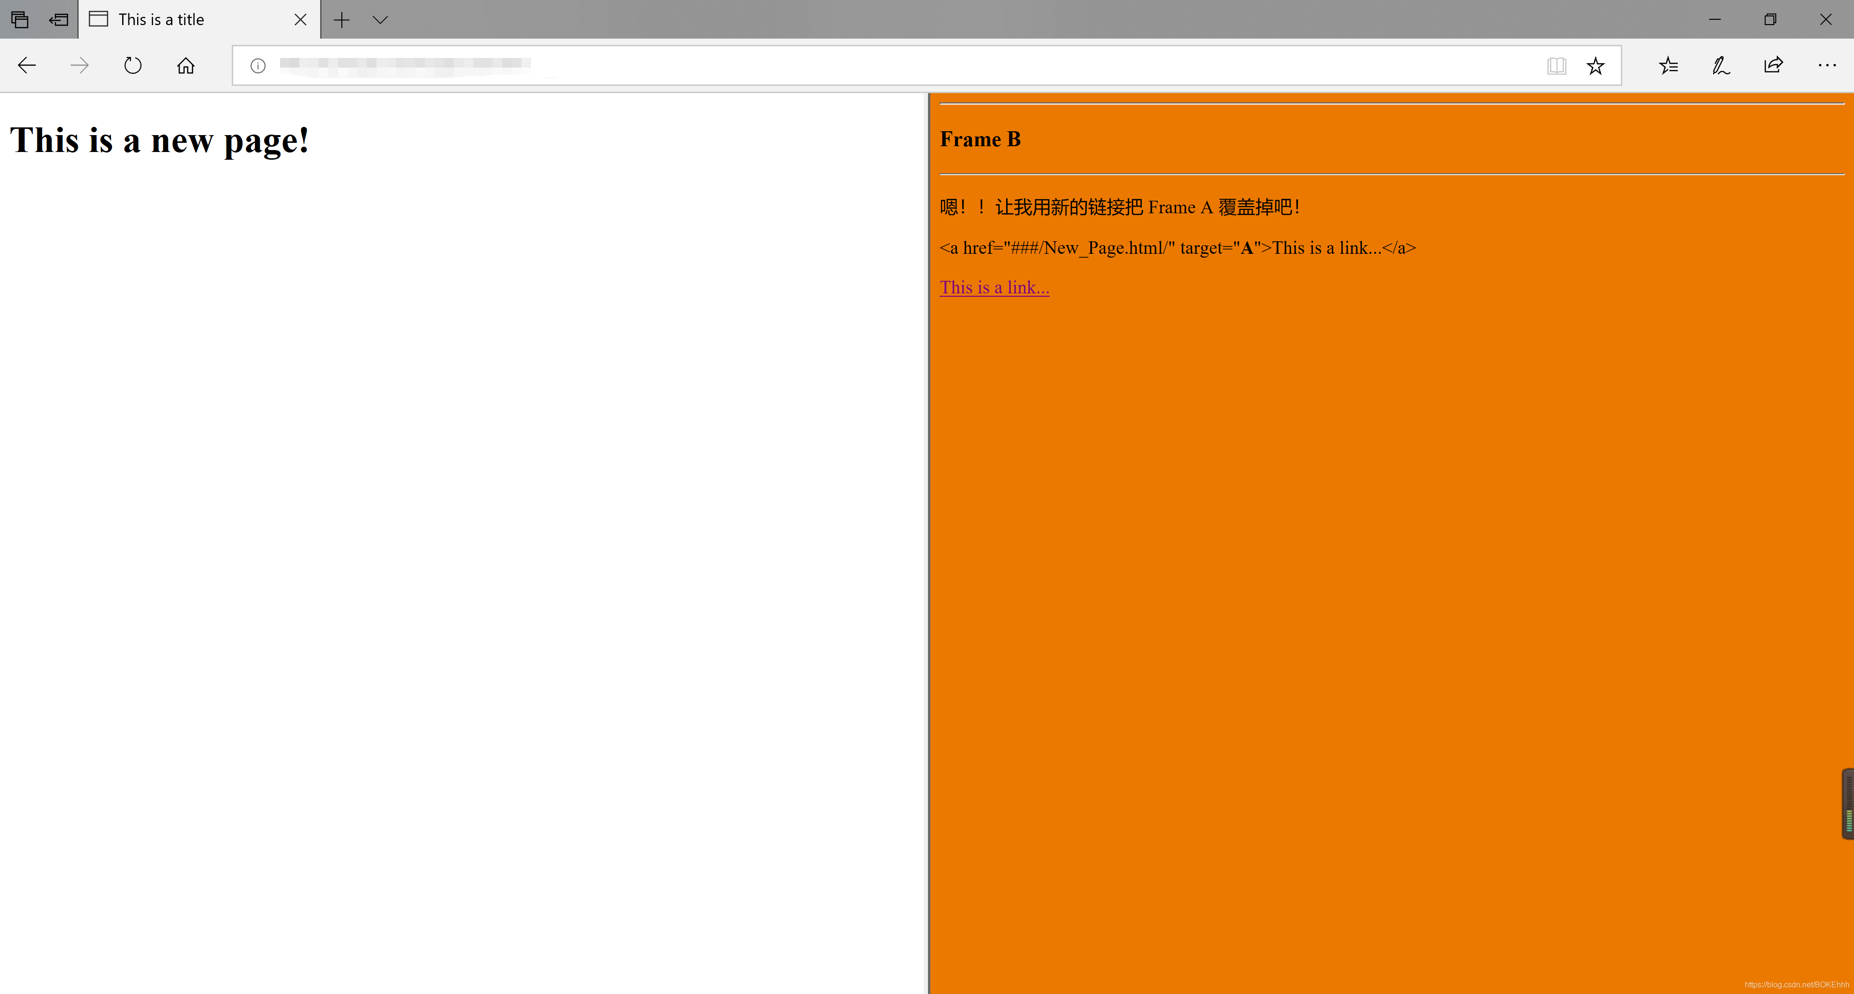This screenshot has height=994, width=1854.
Task: Refresh the current page
Action: click(x=132, y=66)
